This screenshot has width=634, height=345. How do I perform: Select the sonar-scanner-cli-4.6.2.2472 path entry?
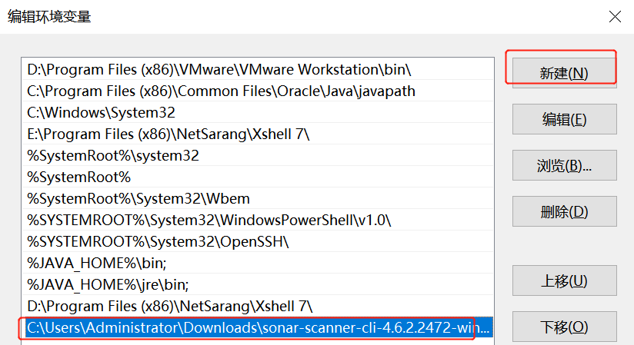coord(258,327)
